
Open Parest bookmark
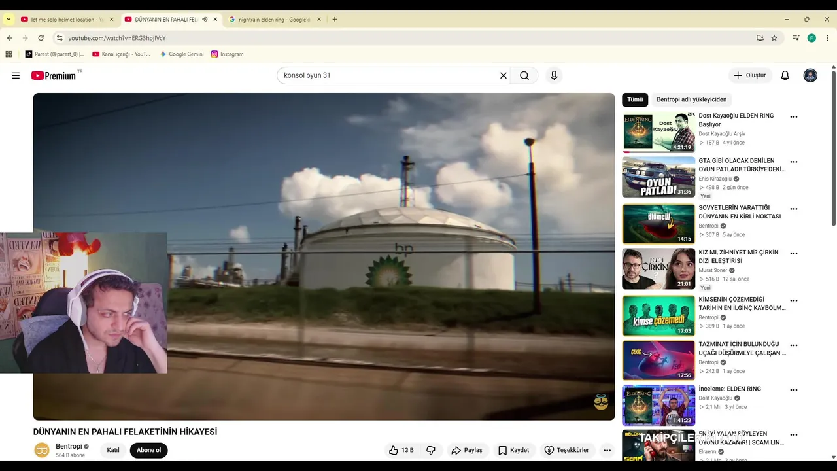[x=55, y=54]
